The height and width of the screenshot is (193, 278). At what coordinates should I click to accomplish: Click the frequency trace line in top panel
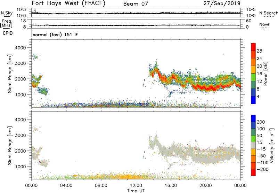pos(136,25)
